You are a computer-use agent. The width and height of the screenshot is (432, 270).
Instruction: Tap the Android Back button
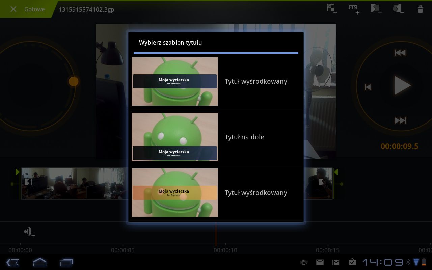(x=13, y=262)
